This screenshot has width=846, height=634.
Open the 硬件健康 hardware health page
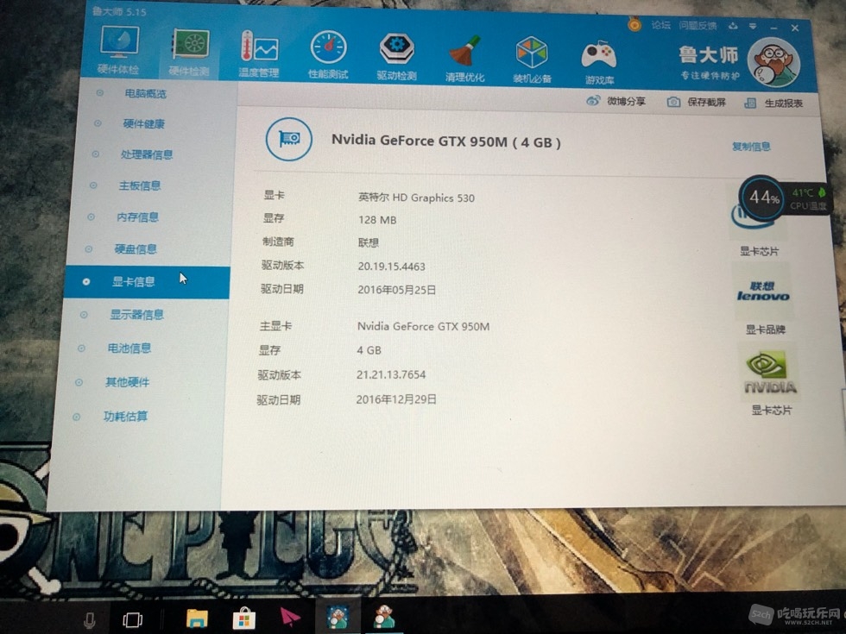coord(143,124)
